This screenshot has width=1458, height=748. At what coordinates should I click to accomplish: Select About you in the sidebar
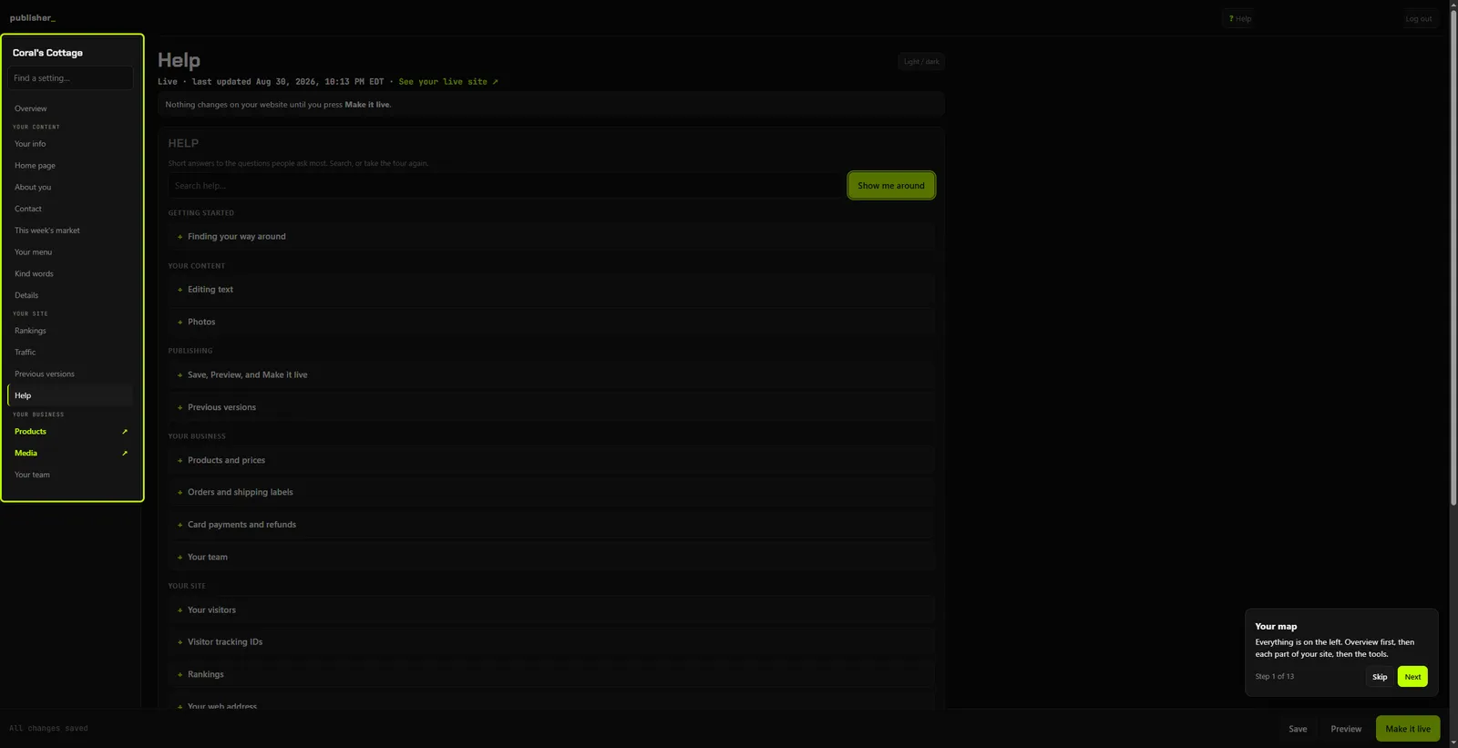coord(70,188)
